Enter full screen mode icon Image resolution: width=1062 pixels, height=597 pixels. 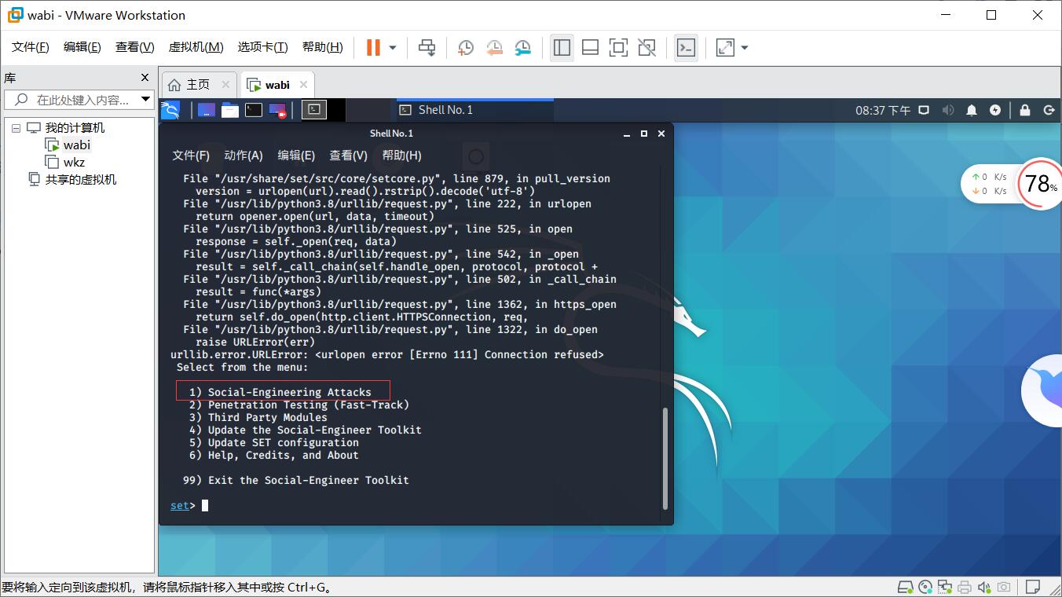(x=618, y=48)
